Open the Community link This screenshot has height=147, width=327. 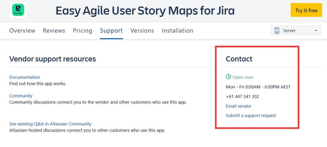[x=21, y=96]
